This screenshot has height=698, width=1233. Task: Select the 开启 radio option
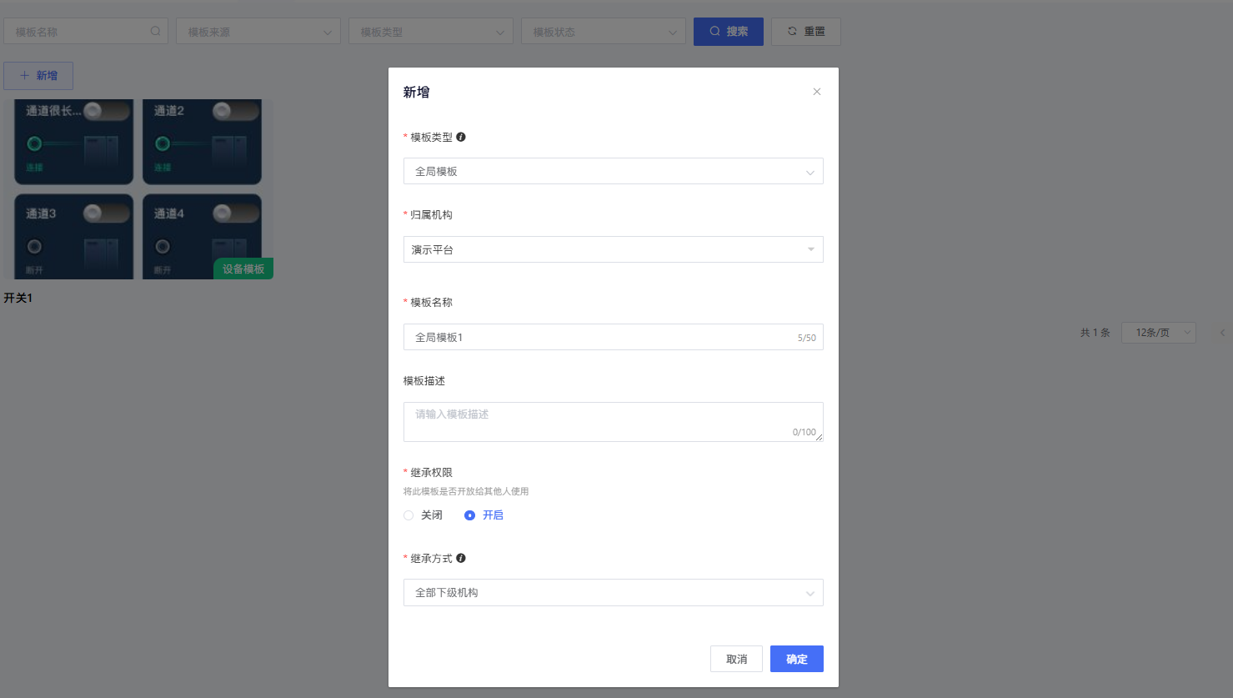point(470,515)
